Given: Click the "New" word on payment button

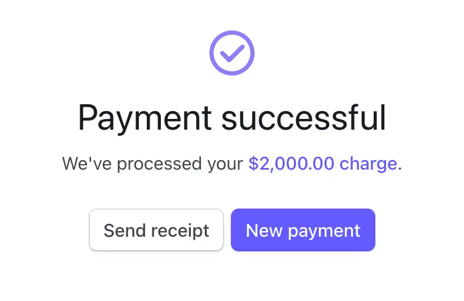Looking at the screenshot, I should [264, 230].
